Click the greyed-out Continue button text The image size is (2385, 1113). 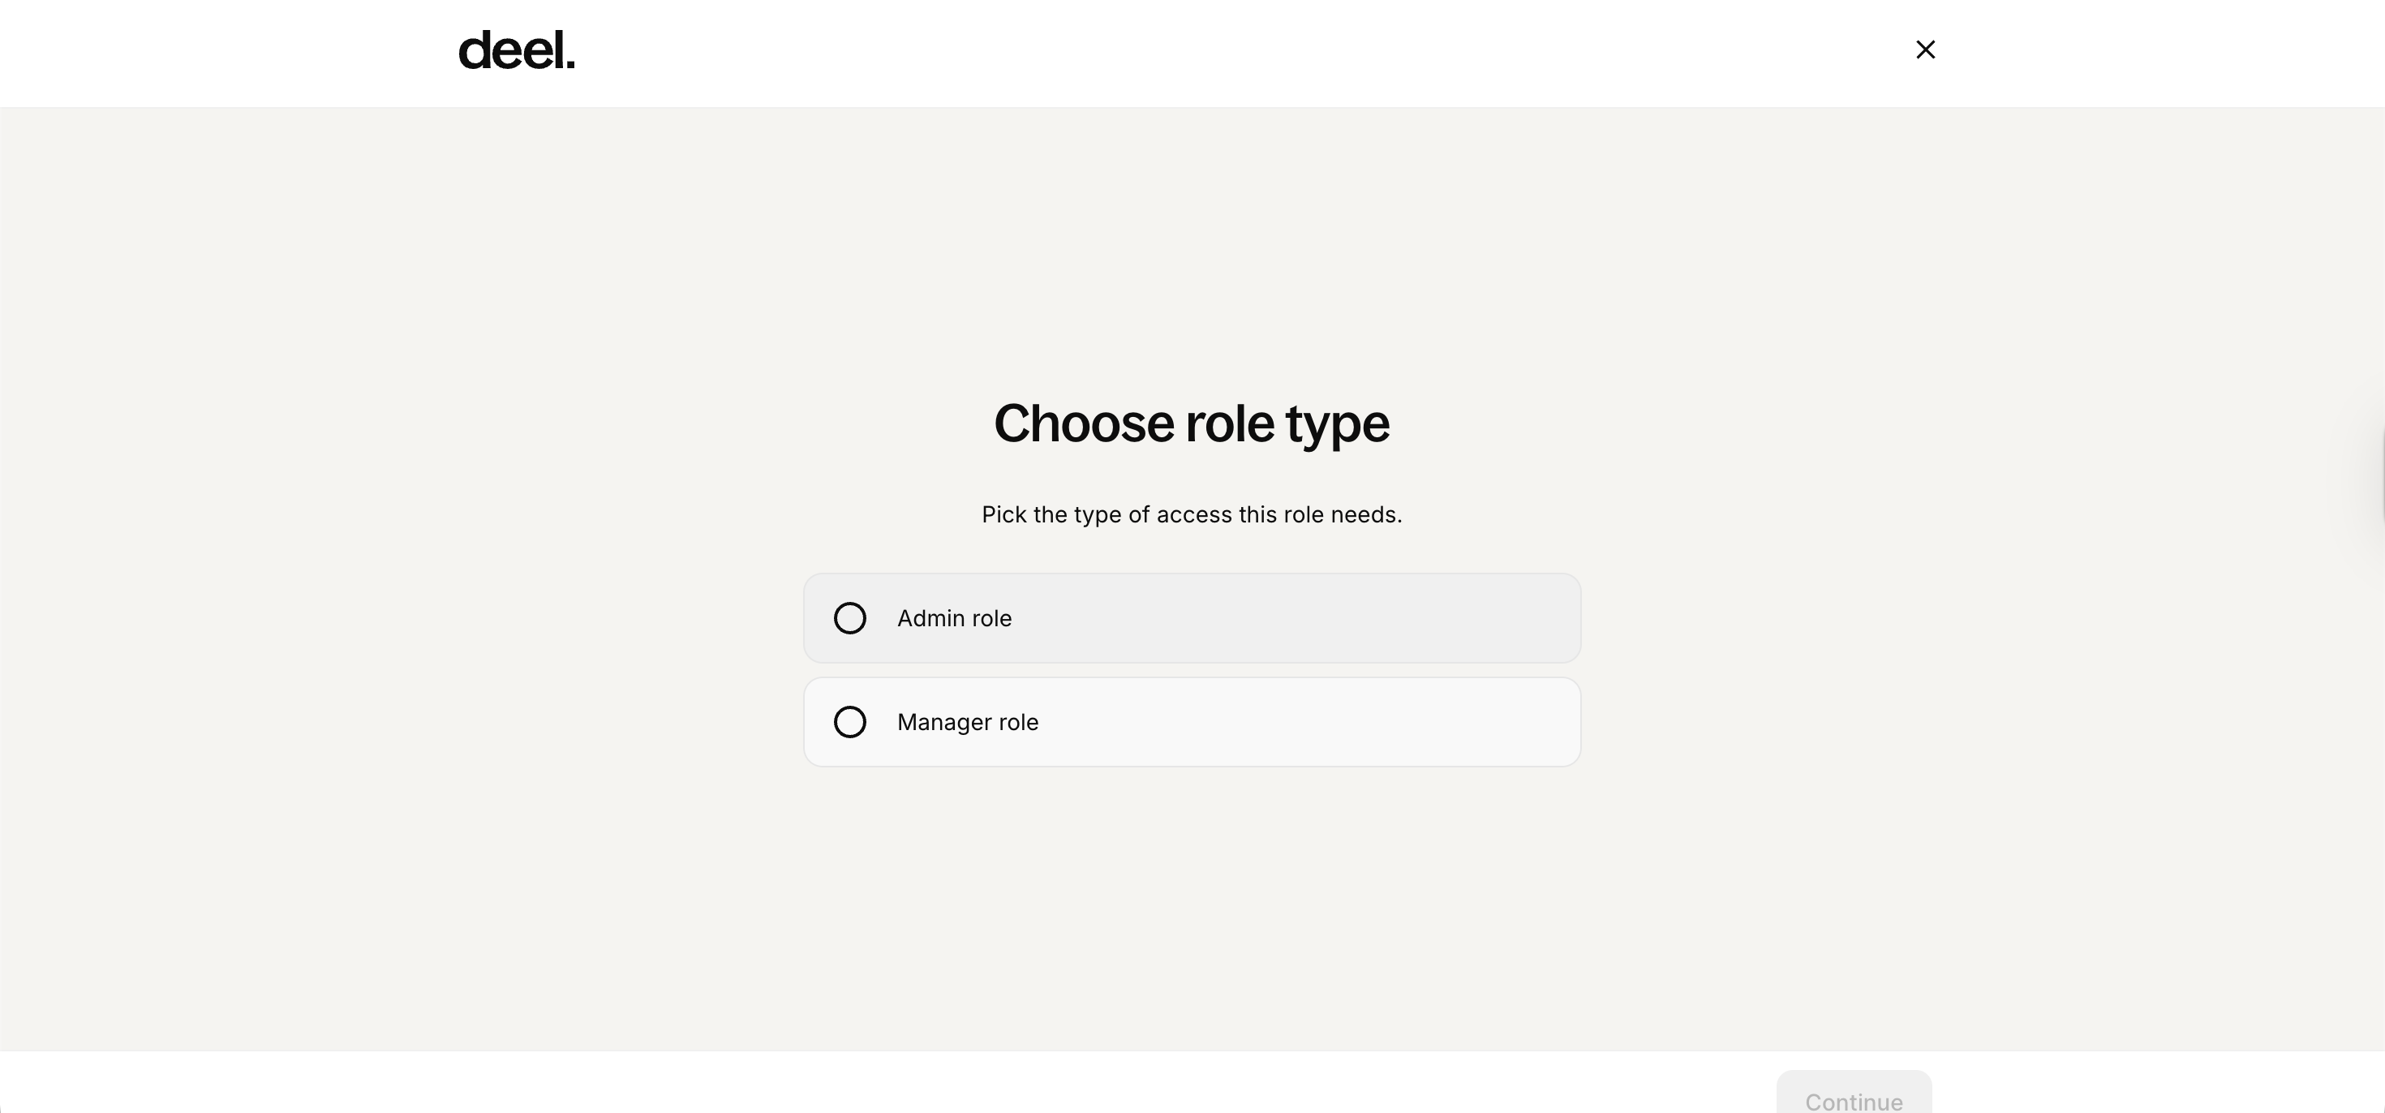(1854, 1100)
